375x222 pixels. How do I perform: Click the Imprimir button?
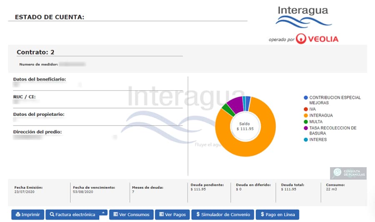[28, 215]
